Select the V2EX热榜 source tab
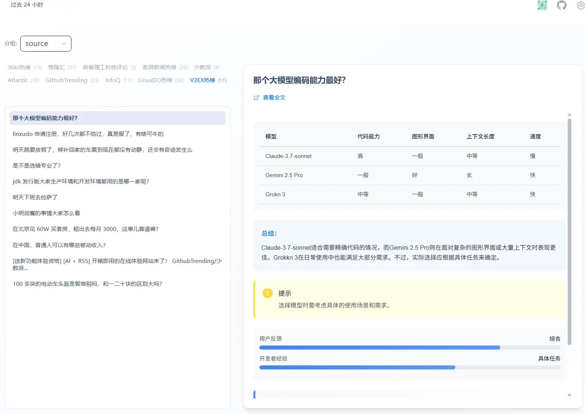The height and width of the screenshot is (414, 585). pos(208,80)
